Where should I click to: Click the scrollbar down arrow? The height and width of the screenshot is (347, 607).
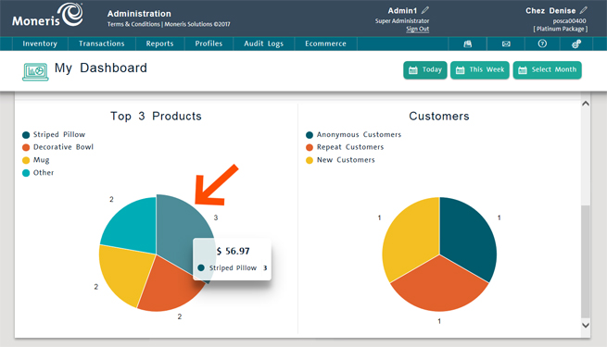tap(586, 326)
